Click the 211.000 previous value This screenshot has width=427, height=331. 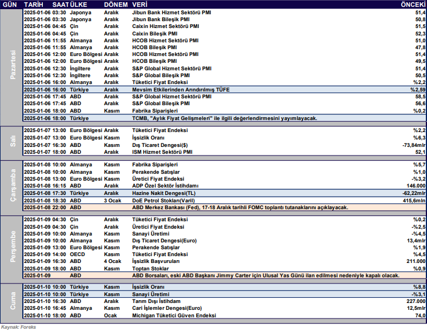pos(416,261)
